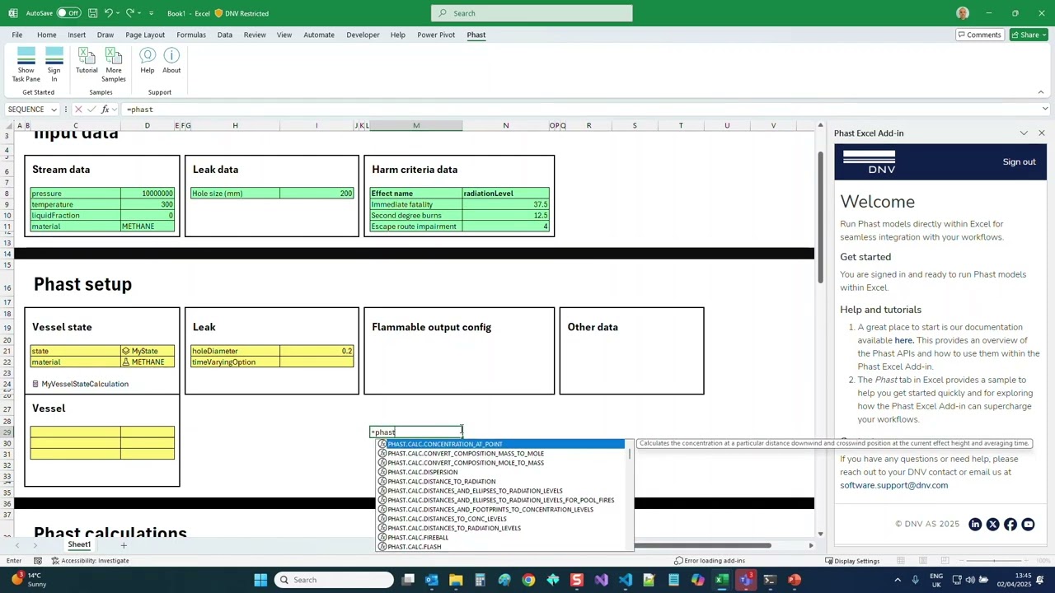The image size is (1055, 593).
Task: Click the Sign In ribbon button
Action: [54, 64]
